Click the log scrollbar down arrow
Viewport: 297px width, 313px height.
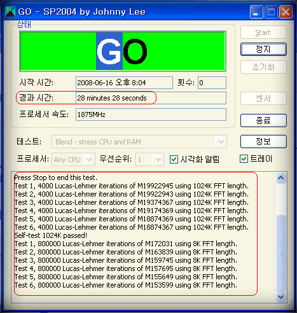(281, 296)
